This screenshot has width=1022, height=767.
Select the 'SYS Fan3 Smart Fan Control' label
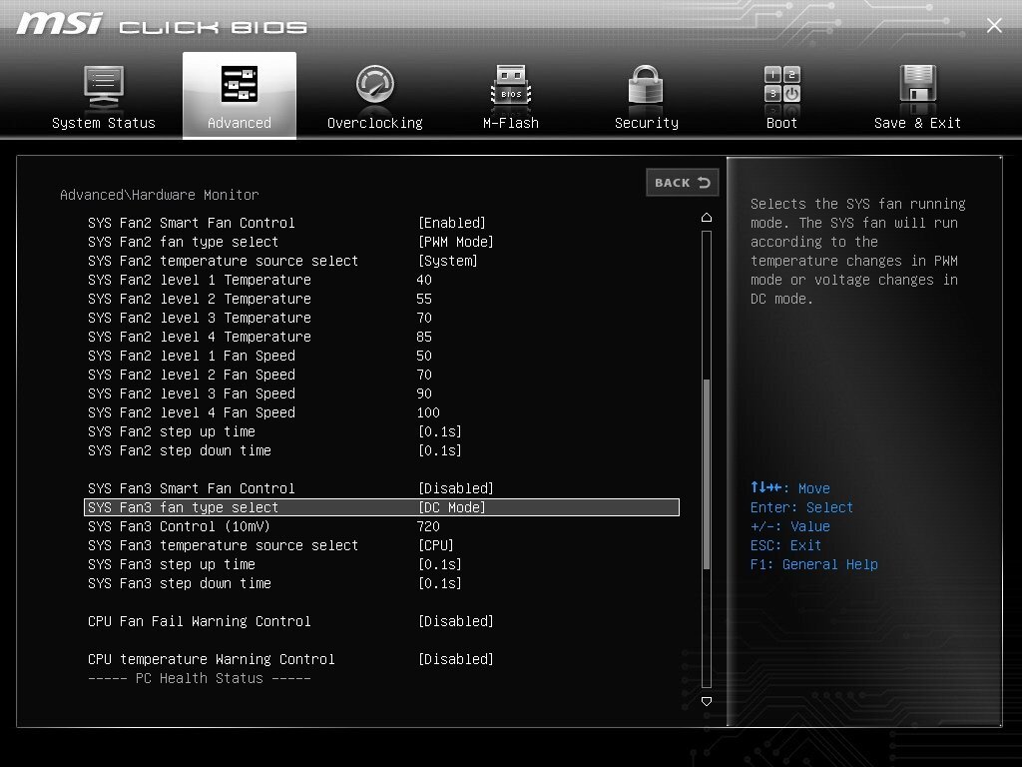tap(192, 488)
